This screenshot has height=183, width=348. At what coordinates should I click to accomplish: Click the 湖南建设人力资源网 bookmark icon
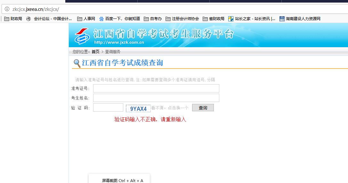pyautogui.click(x=282, y=19)
